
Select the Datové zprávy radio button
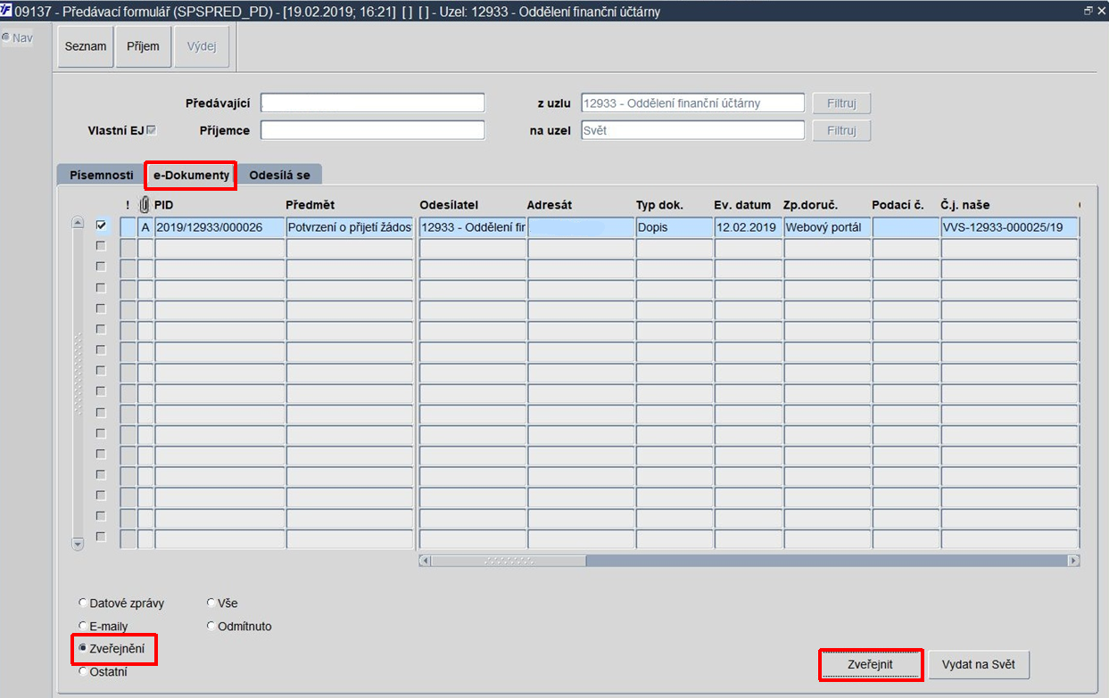coord(83,604)
